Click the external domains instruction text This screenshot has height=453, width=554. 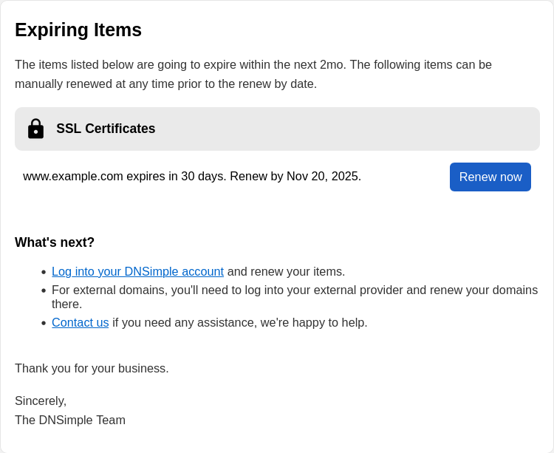tap(294, 290)
